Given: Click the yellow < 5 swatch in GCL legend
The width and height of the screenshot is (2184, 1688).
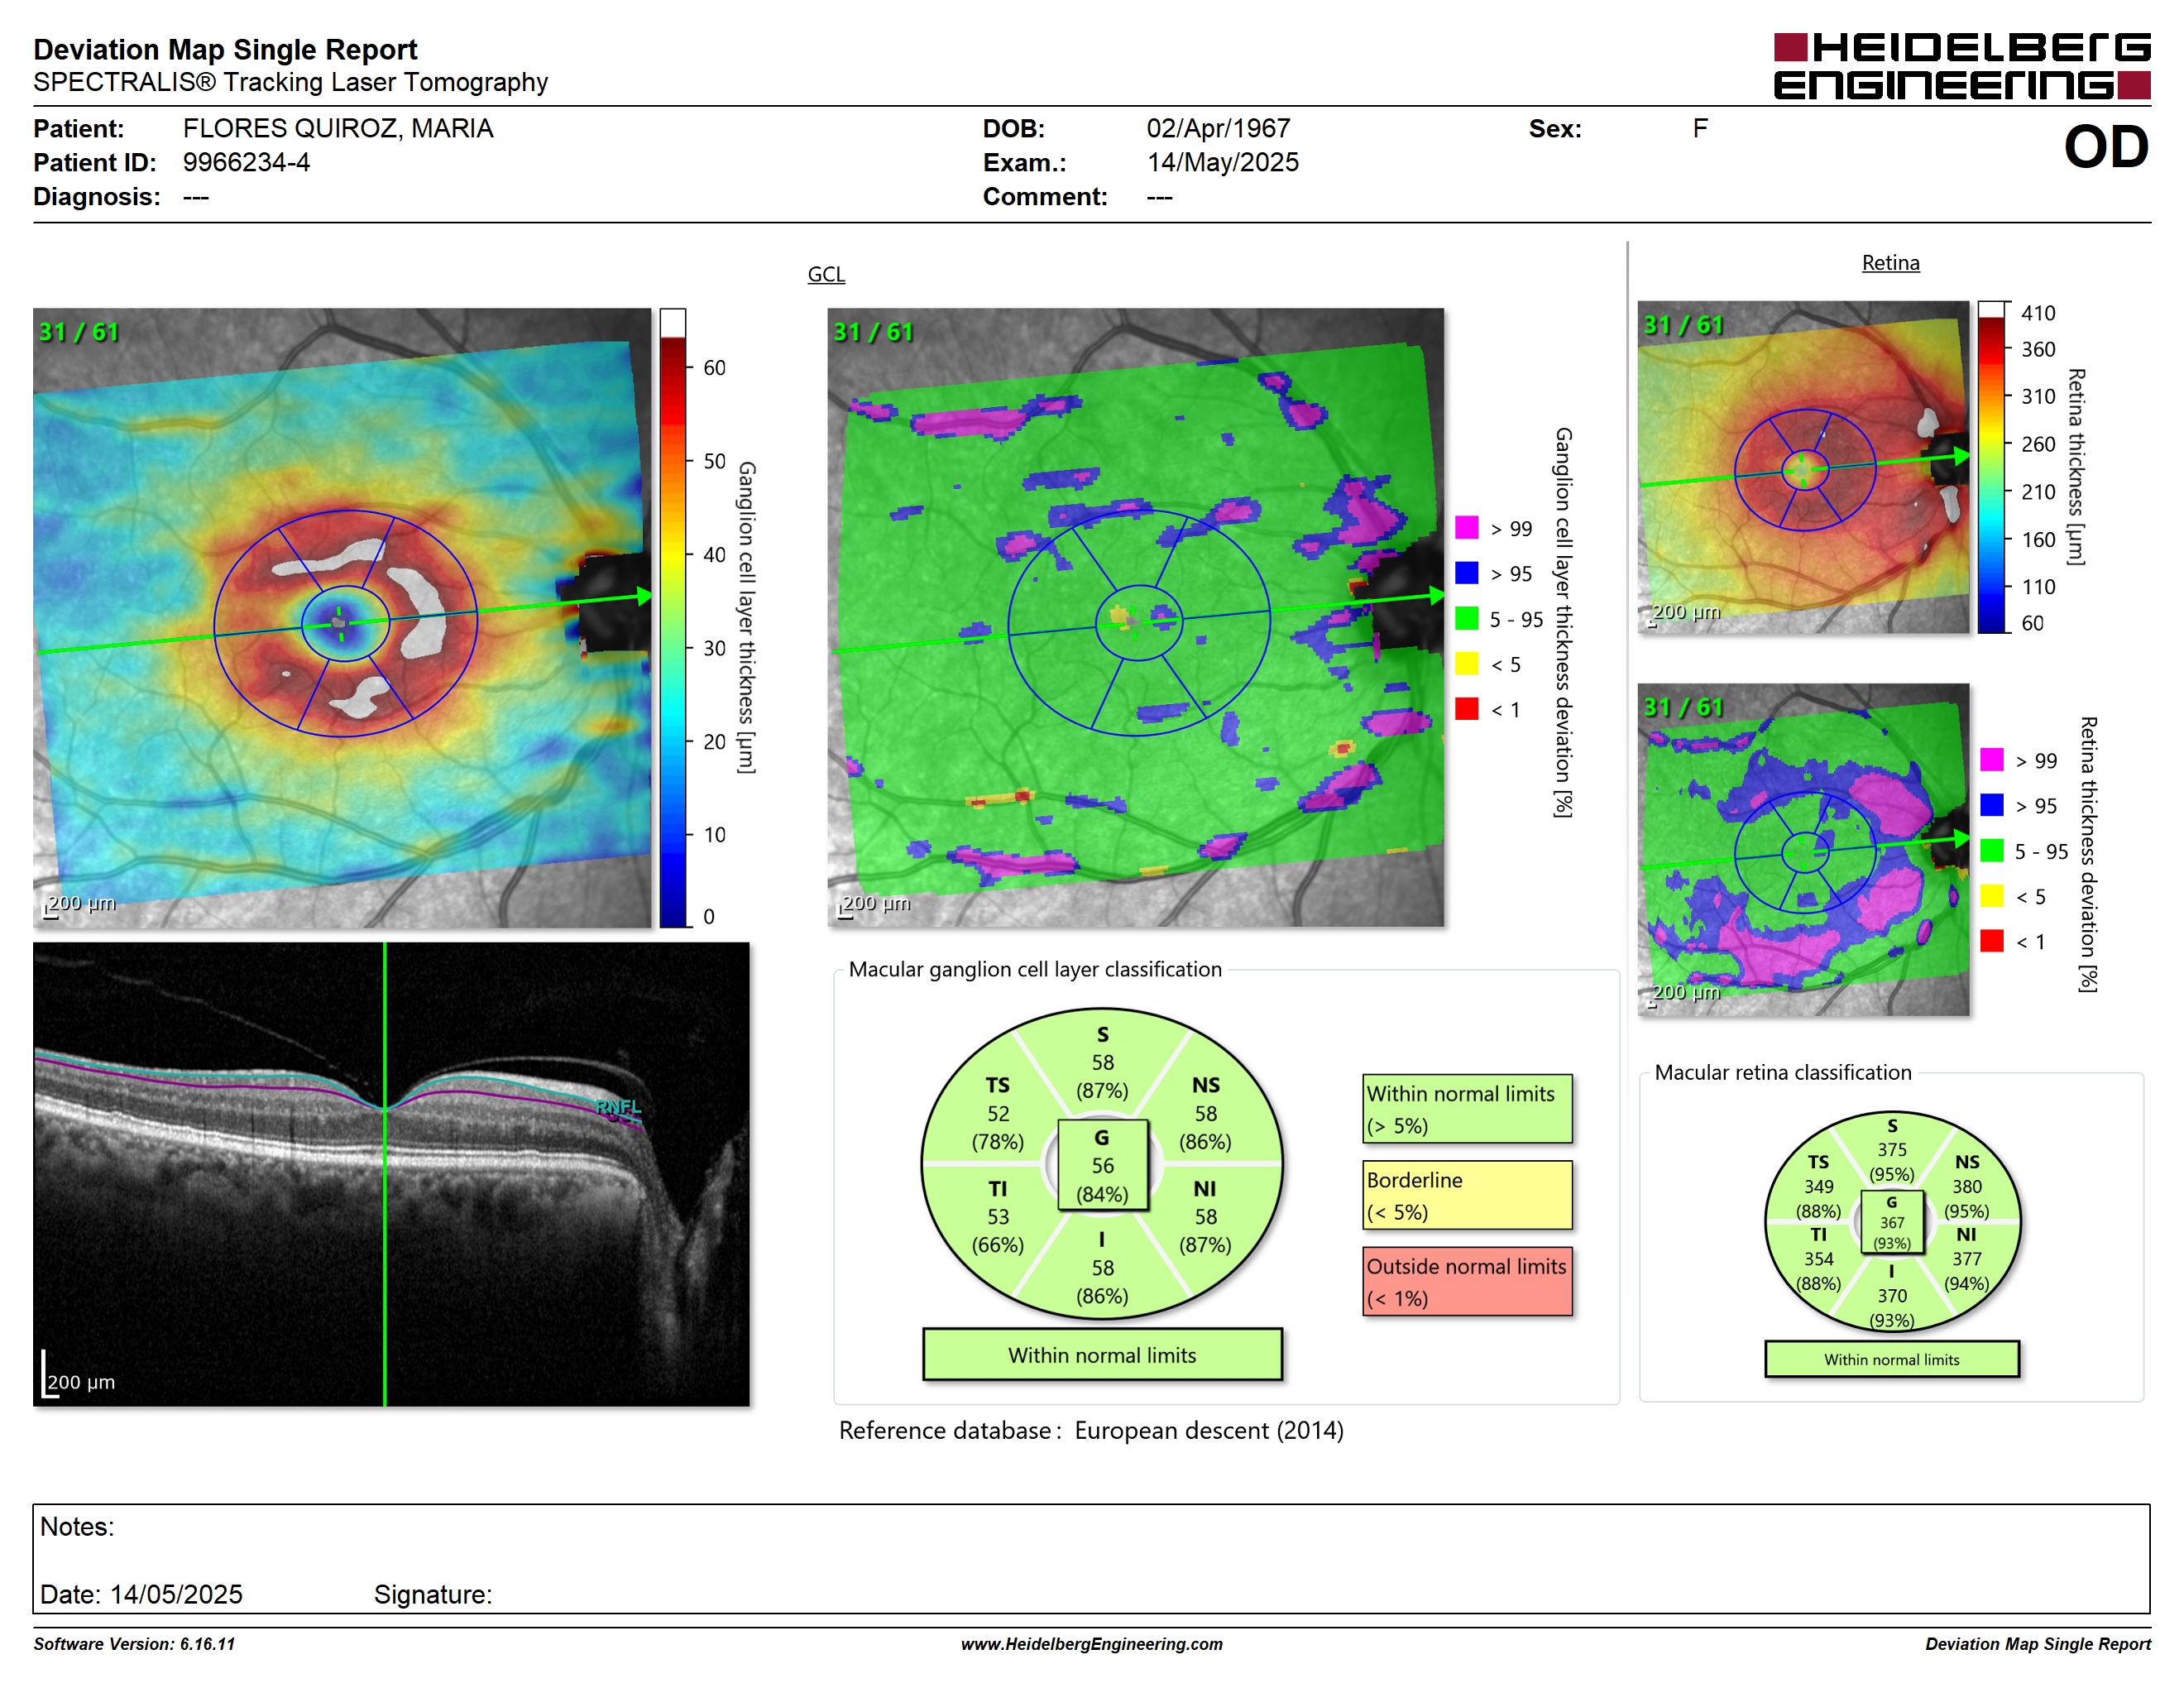Looking at the screenshot, I should pyautogui.click(x=1466, y=663).
